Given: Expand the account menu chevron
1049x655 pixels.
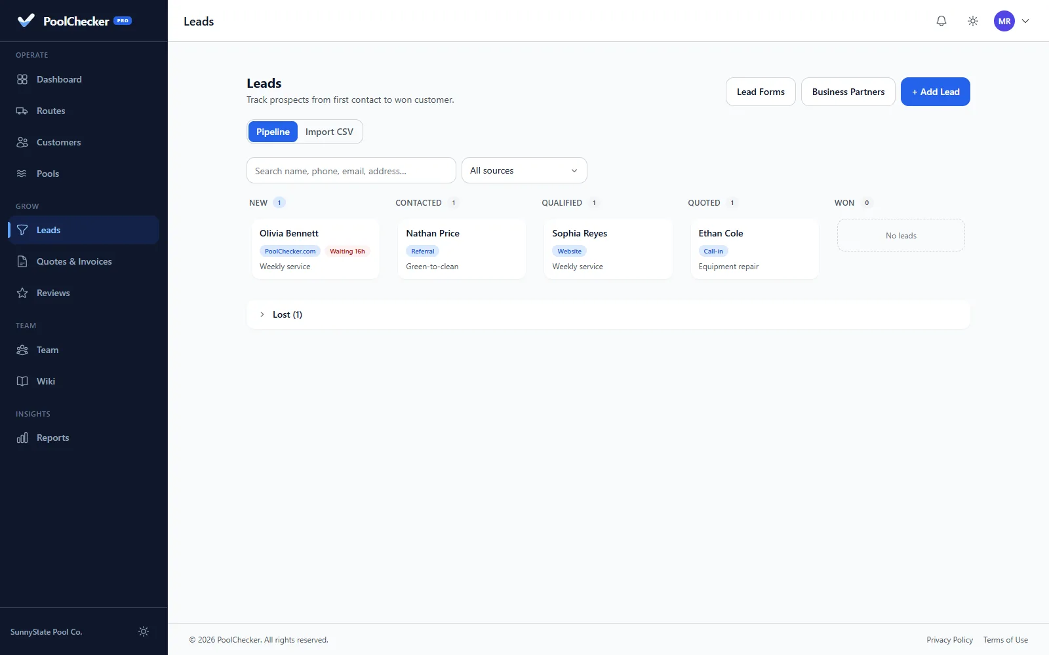Looking at the screenshot, I should point(1025,21).
